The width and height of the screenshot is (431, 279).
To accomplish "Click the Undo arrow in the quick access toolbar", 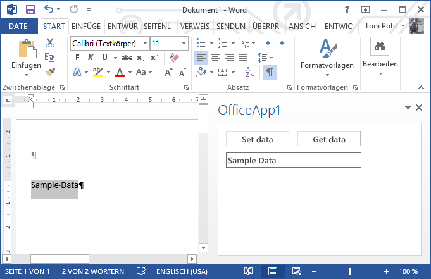I will tap(49, 10).
